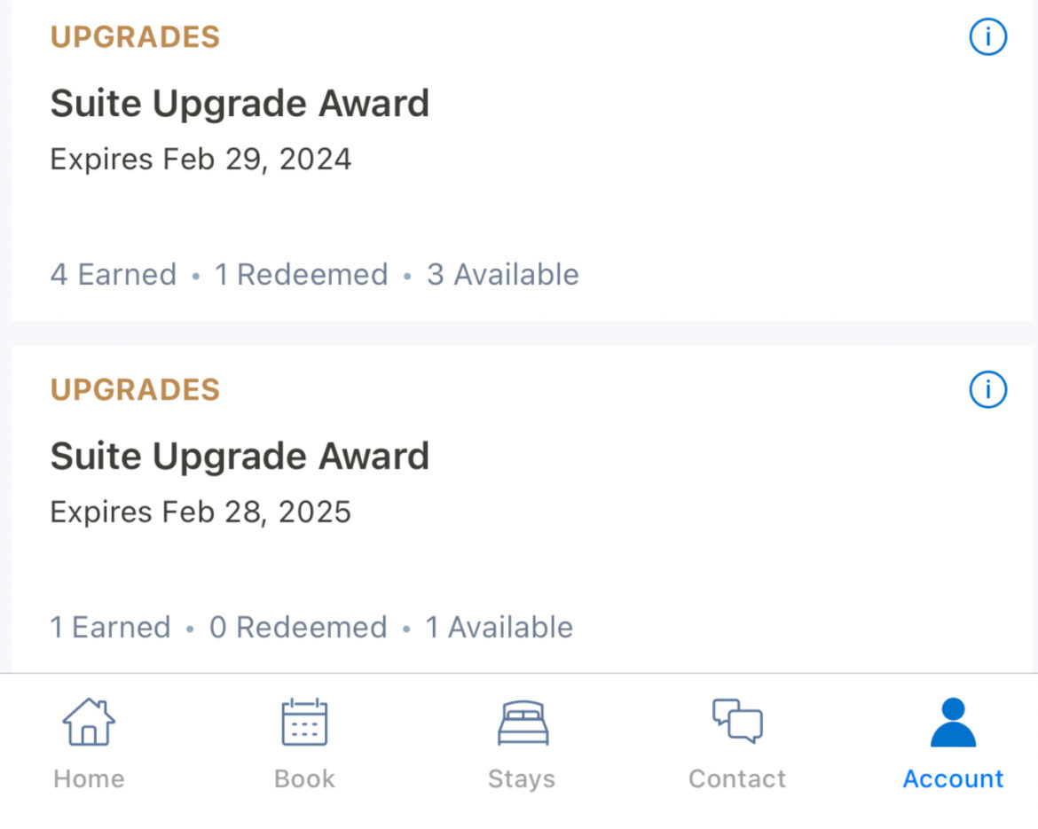Open the top Suite Upgrade Award info circle
The image size is (1038, 829).
pos(987,36)
